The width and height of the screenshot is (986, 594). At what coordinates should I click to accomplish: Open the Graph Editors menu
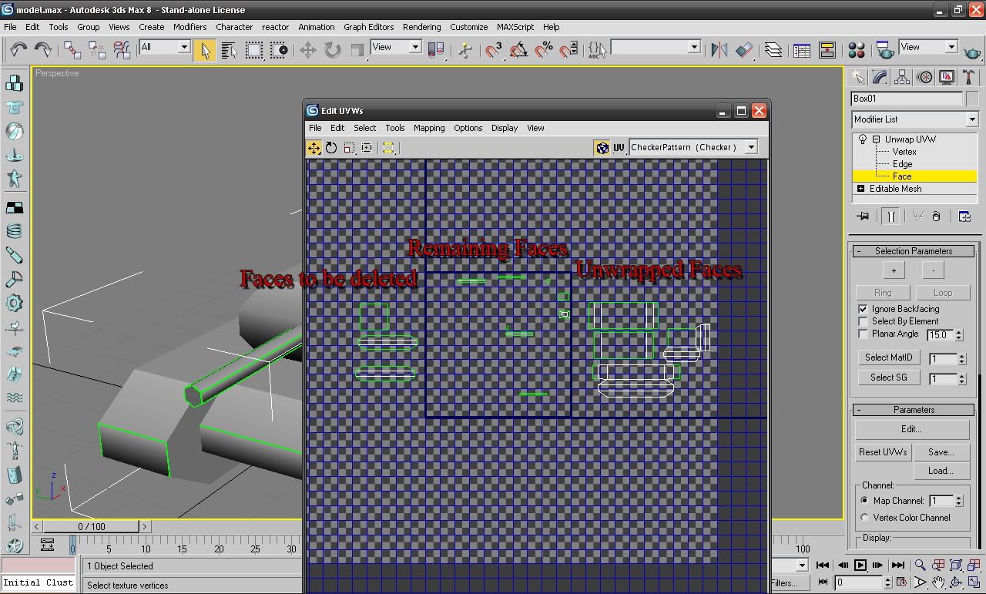pos(368,27)
